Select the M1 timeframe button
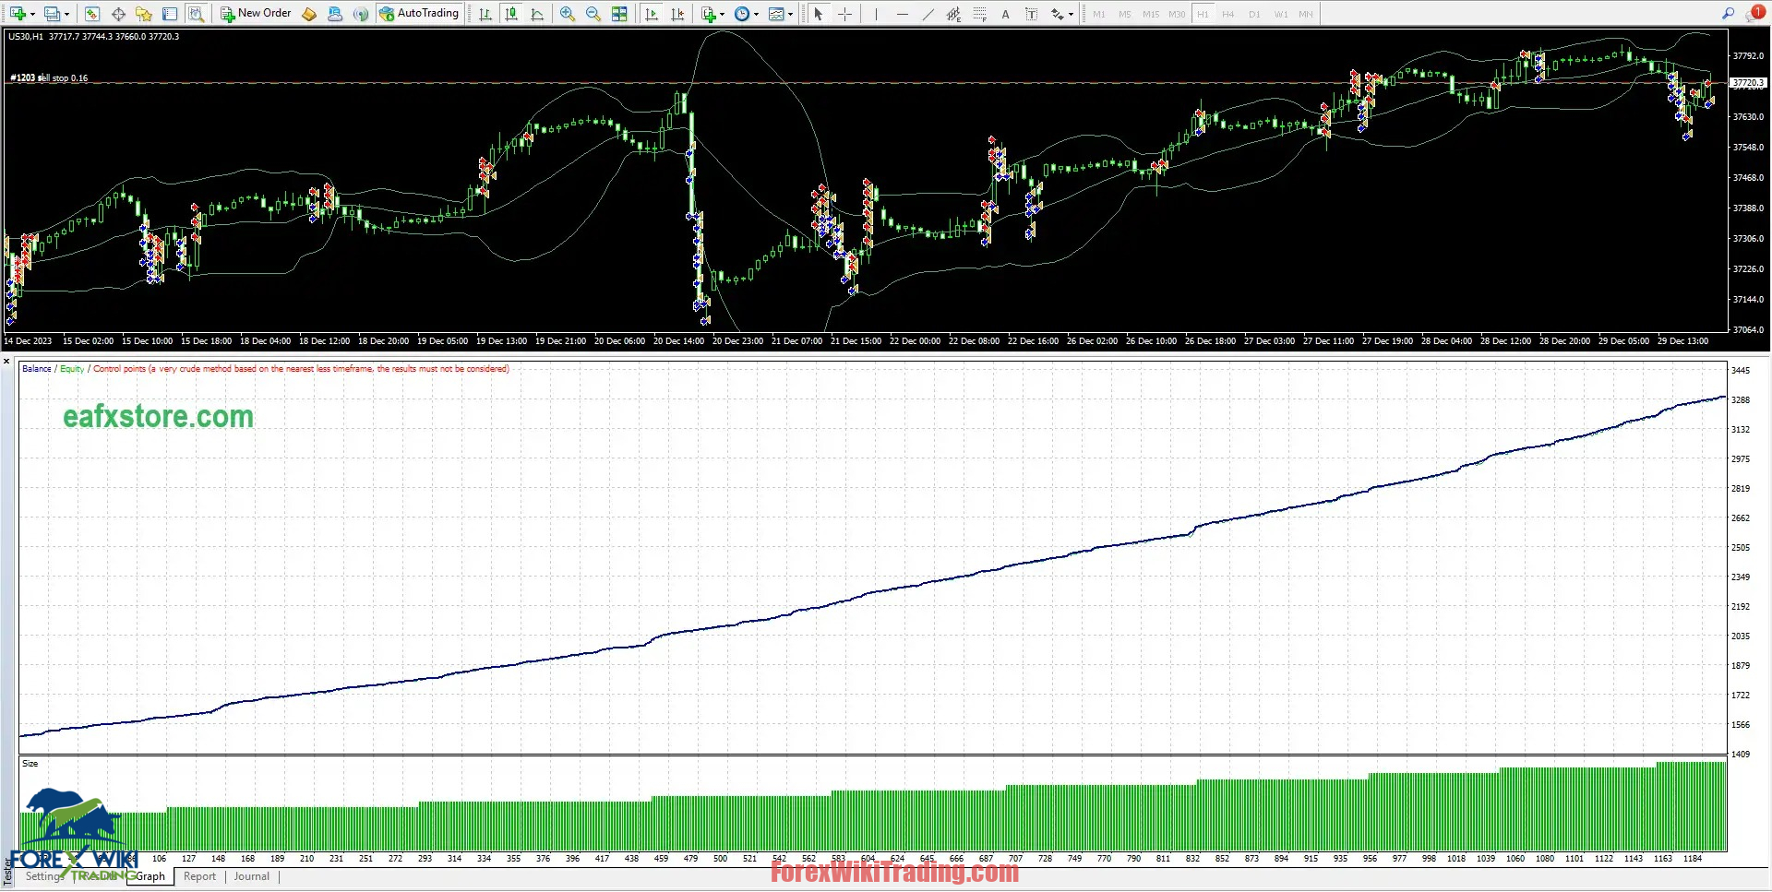Screen dimensions: 1772x892 [1098, 14]
